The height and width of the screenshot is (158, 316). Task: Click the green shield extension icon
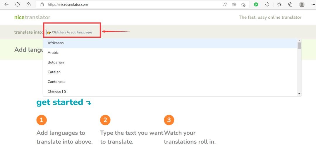tap(256, 4)
